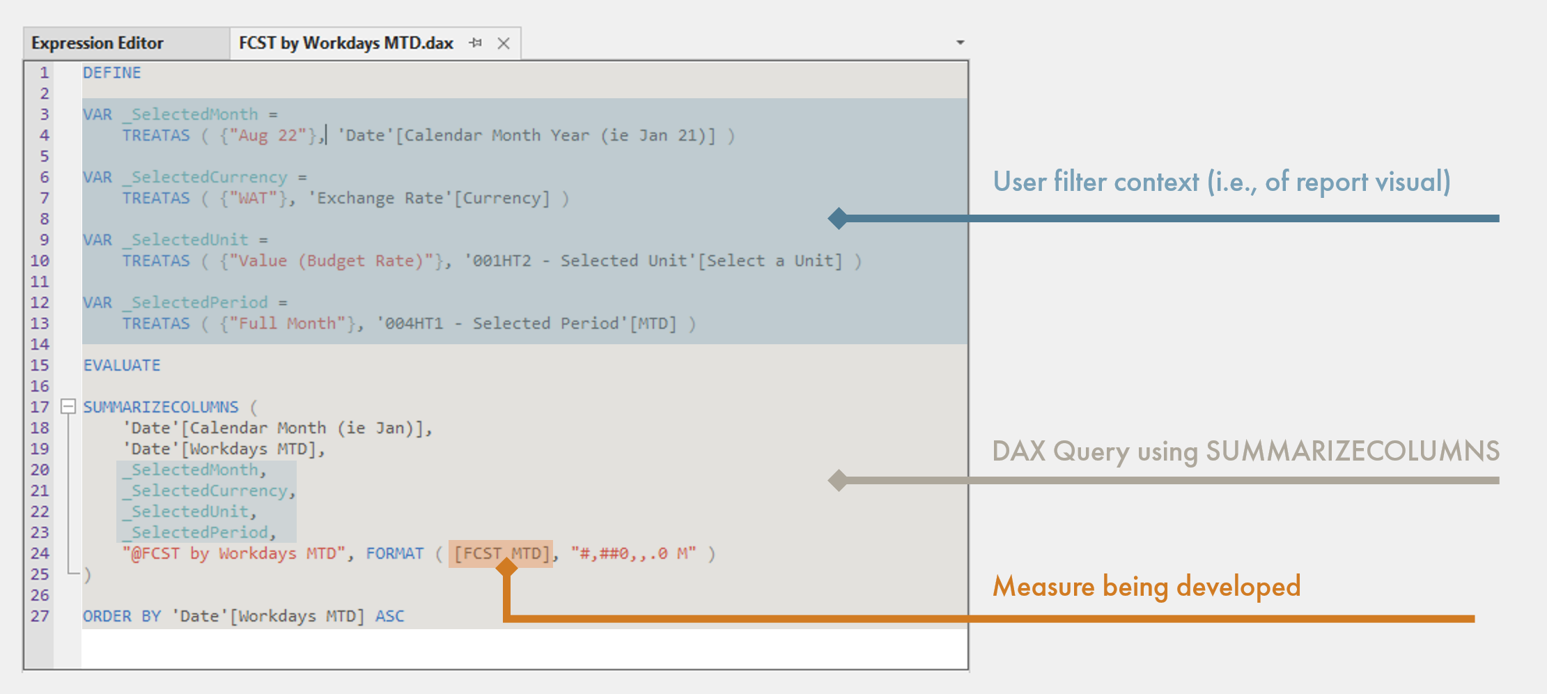Click the Expression Editor panel title
This screenshot has width=1547, height=694.
click(98, 43)
